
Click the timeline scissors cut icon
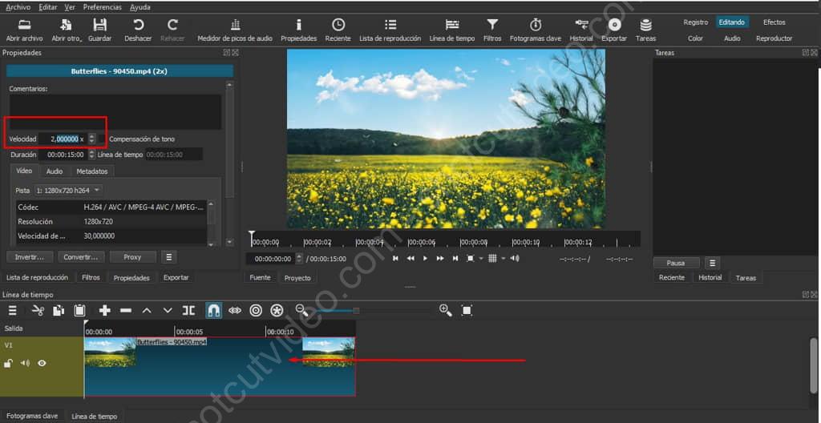(38, 311)
